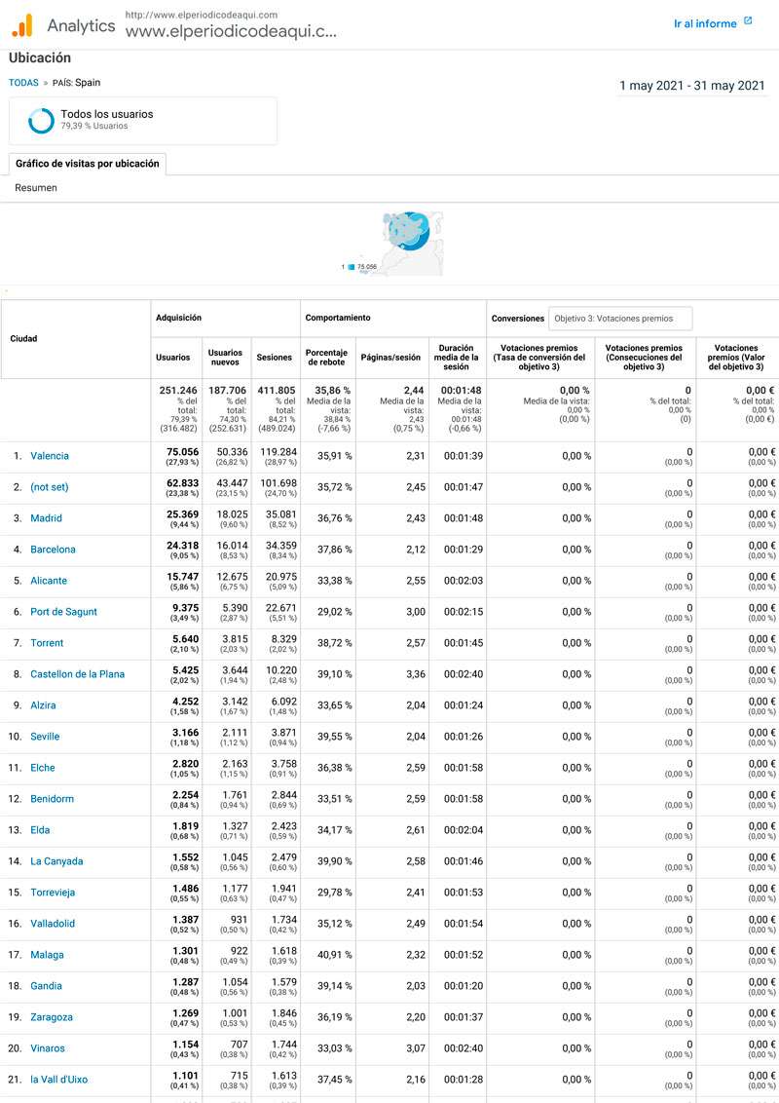Open the Madrid city link
The image size is (779, 1103).
46,517
